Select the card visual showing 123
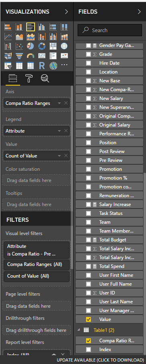 pos(42,56)
